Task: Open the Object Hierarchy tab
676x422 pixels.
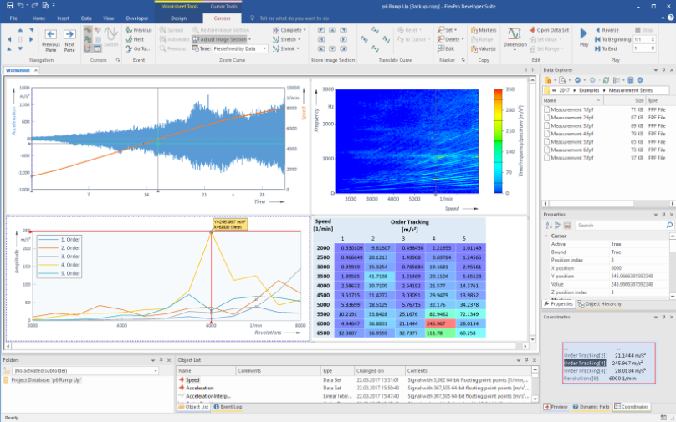Action: tap(604, 303)
